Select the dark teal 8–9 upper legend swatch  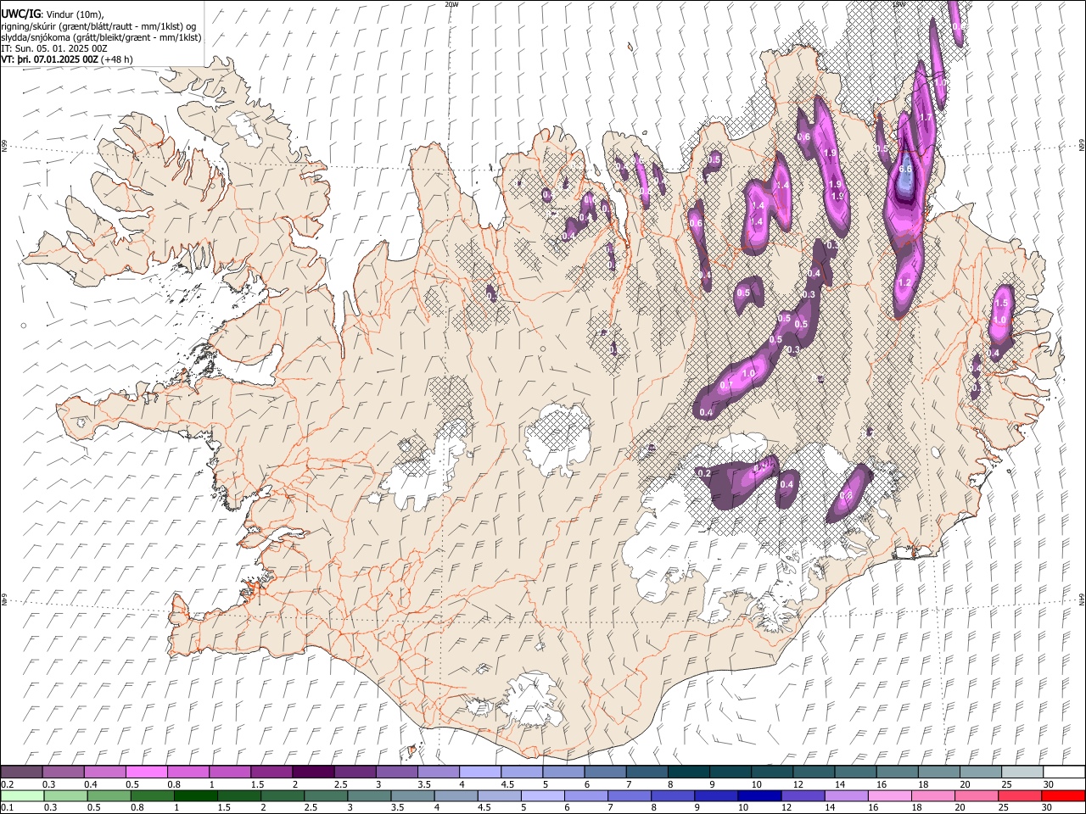point(689,772)
